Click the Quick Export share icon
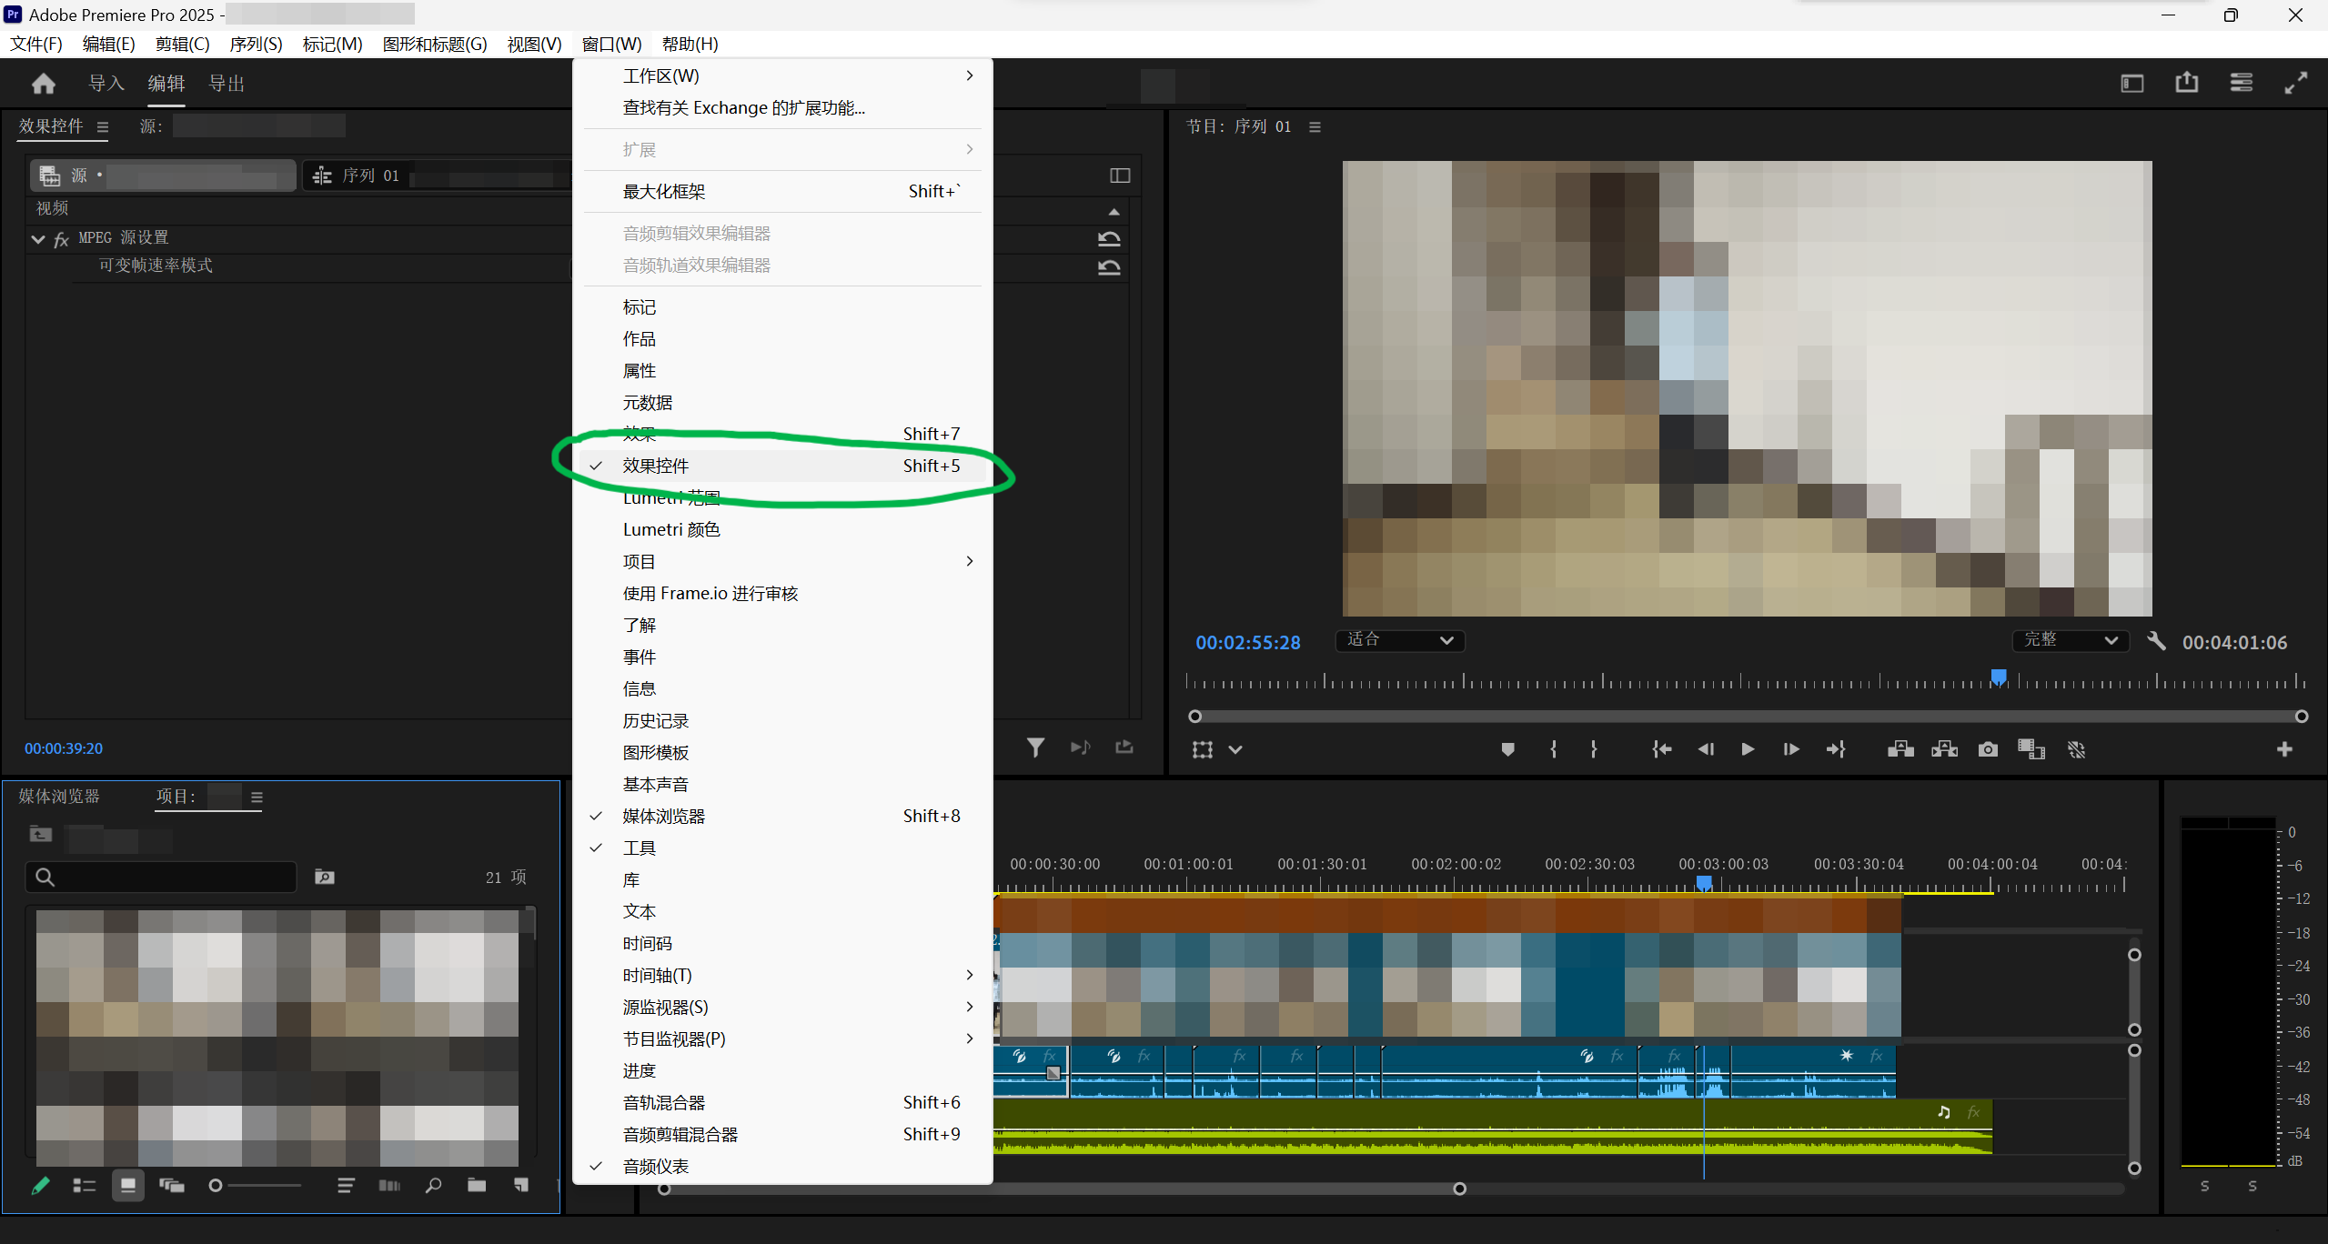The height and width of the screenshot is (1244, 2328). (x=2186, y=84)
